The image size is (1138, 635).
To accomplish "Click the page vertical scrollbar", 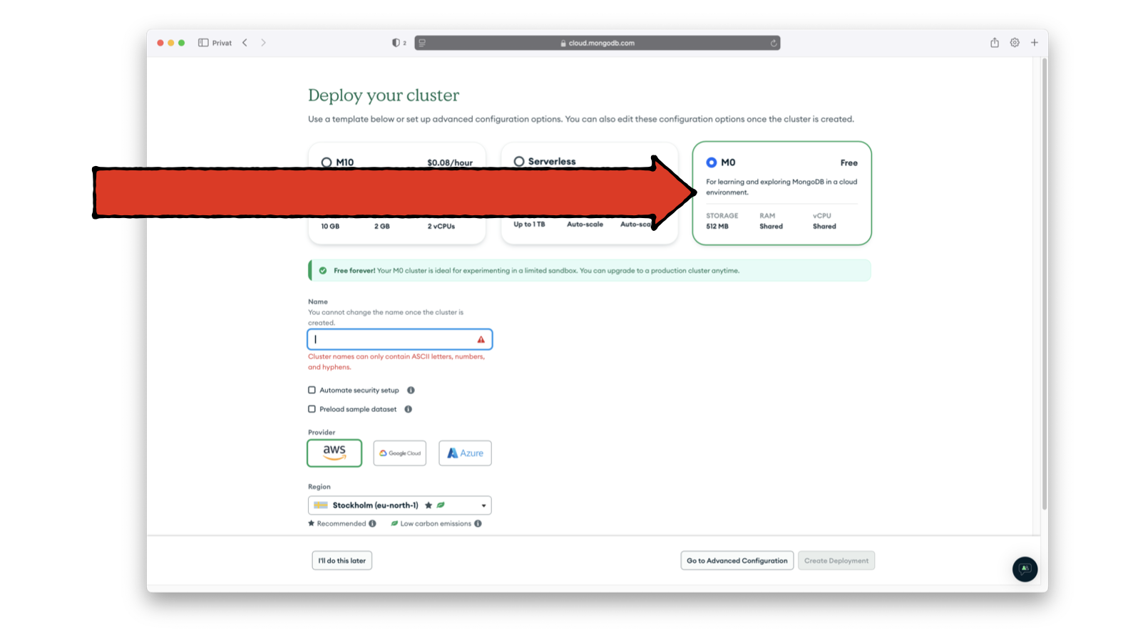I will 1045,285.
